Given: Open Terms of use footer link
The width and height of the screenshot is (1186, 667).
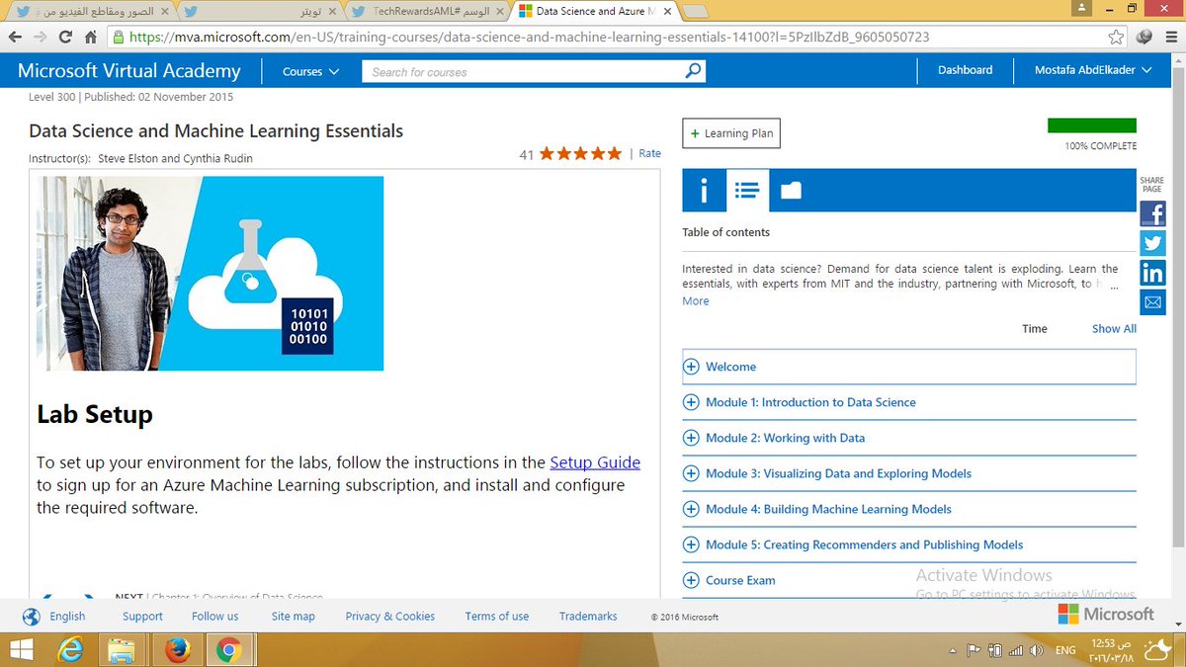Looking at the screenshot, I should tap(497, 617).
